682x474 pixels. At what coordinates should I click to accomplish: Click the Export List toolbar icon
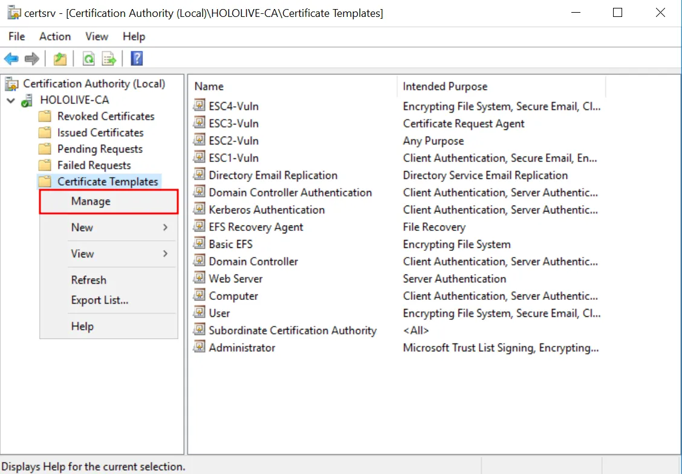[109, 59]
